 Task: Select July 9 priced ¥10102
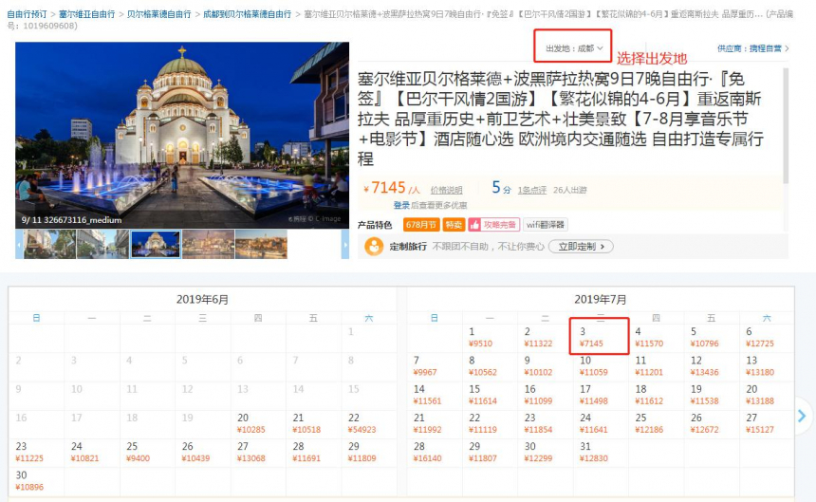pyautogui.click(x=546, y=366)
